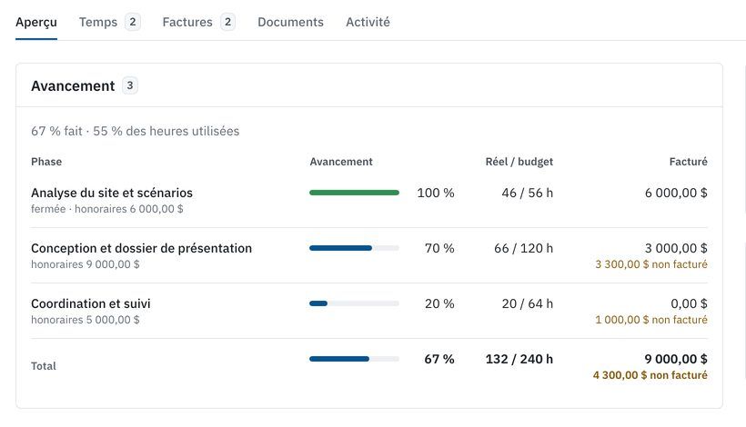Open the 'Analyse du site et scénarios' phase
The image size is (746, 427).
click(x=112, y=193)
